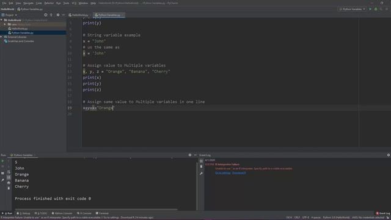391x220 pixels.
Task: Switch to Python Variables.py editor tab
Action: [109, 15]
